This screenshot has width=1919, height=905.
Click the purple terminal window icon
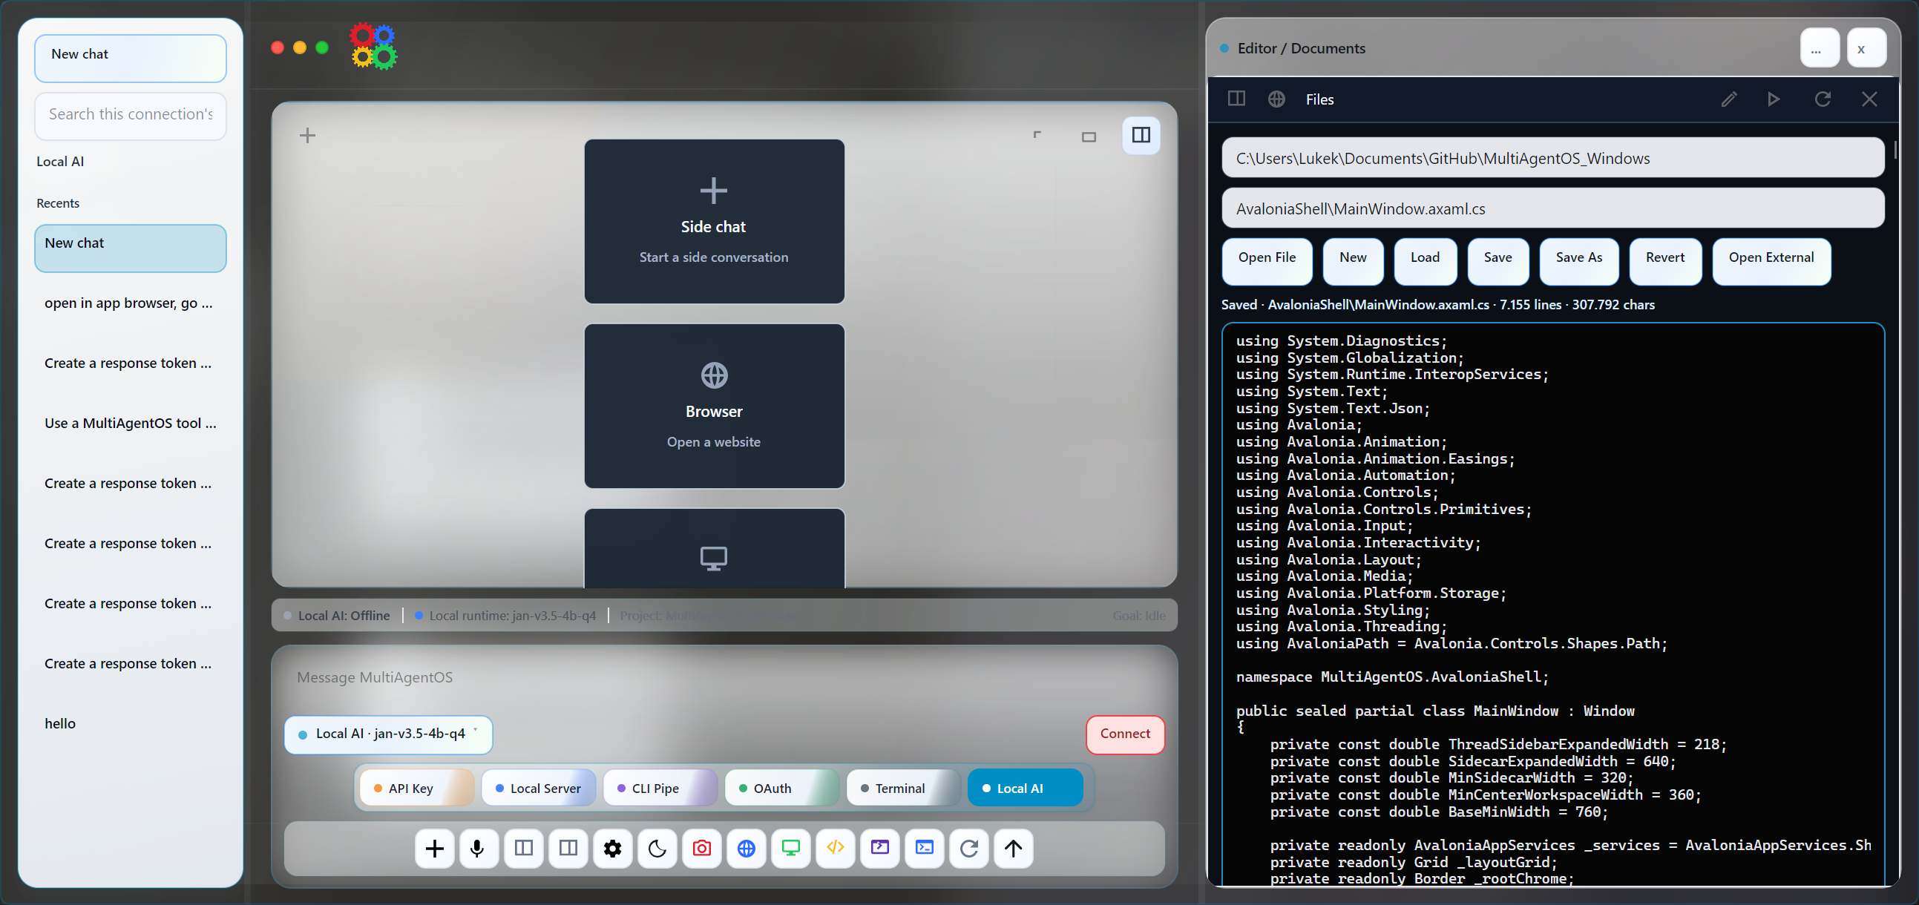pyautogui.click(x=880, y=848)
